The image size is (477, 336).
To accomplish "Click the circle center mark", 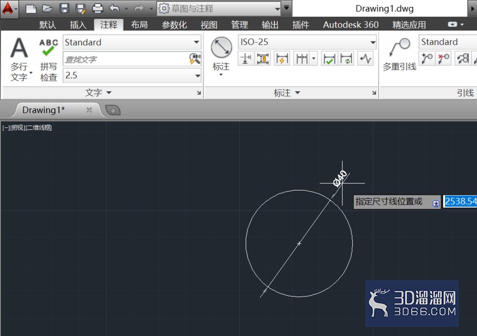I will (x=299, y=243).
